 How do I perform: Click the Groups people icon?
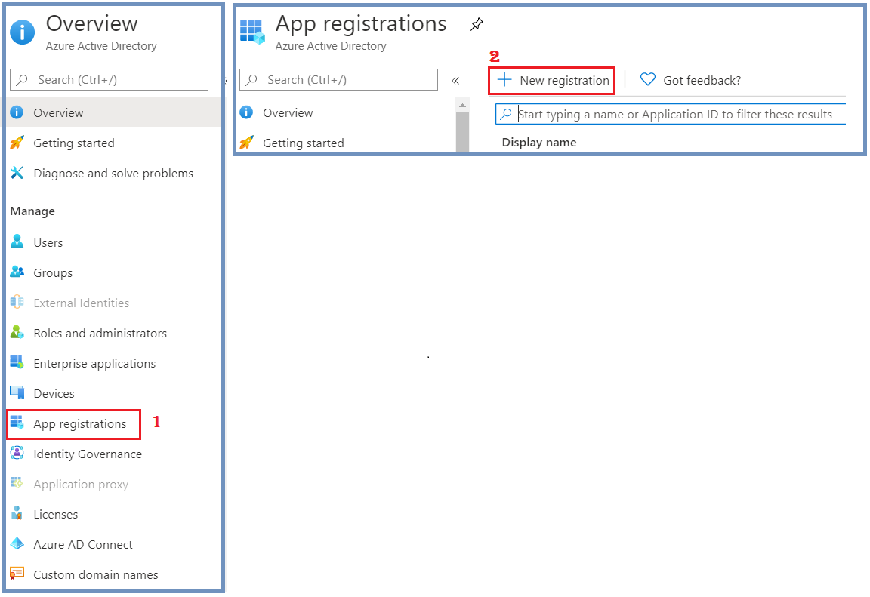(x=17, y=272)
